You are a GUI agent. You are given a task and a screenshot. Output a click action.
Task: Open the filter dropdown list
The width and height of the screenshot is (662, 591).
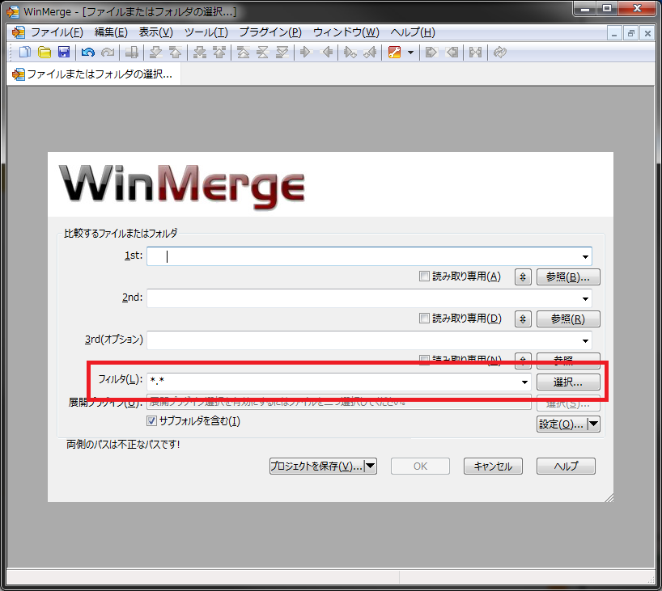524,382
